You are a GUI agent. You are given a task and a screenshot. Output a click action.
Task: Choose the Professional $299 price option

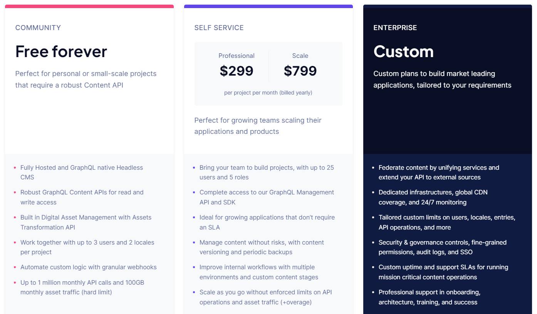(x=237, y=65)
